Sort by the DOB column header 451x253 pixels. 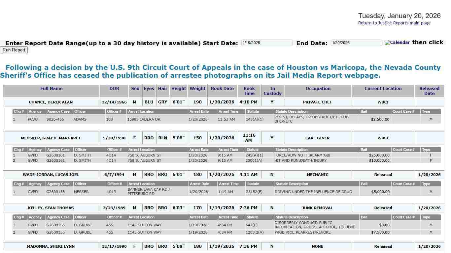(114, 88)
